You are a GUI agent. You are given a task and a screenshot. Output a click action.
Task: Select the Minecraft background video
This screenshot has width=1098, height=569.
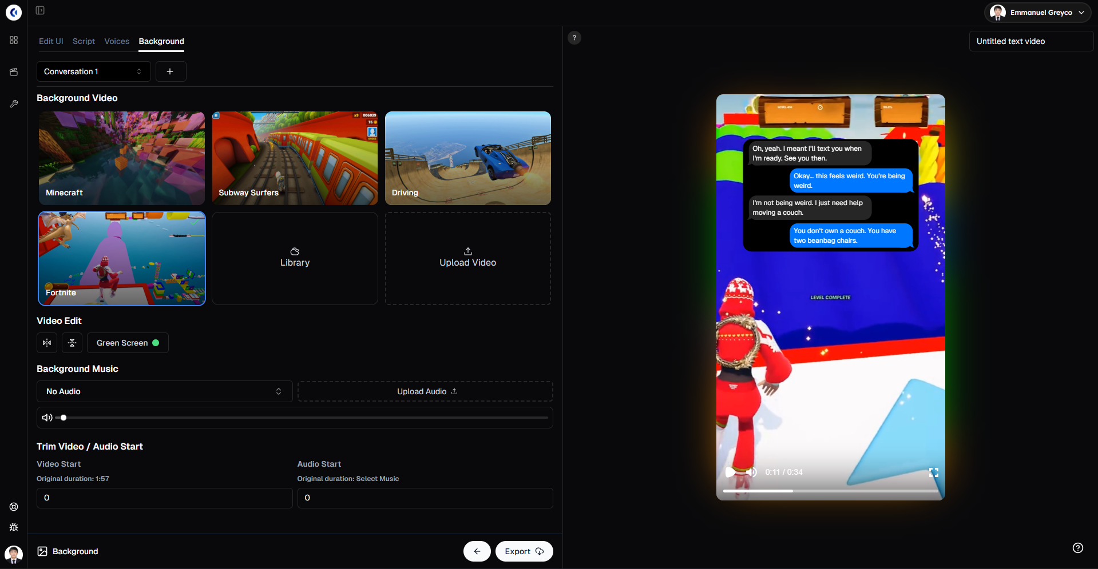122,158
